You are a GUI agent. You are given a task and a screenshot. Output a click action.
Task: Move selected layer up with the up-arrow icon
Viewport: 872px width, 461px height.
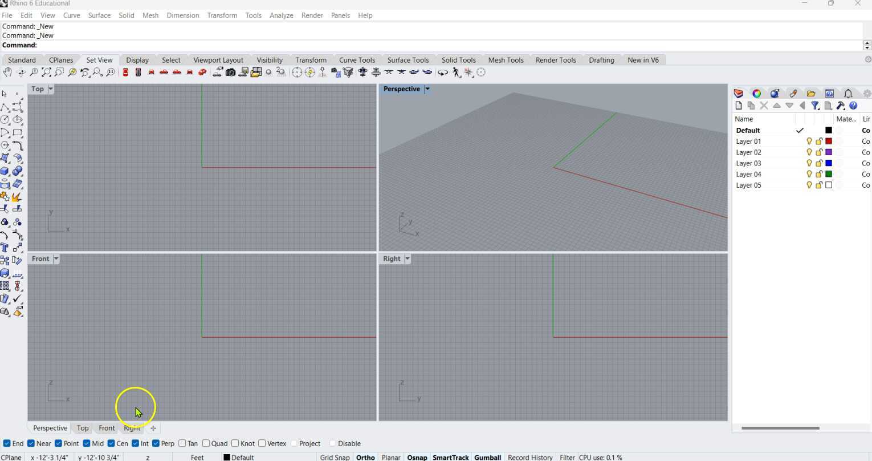tap(777, 106)
